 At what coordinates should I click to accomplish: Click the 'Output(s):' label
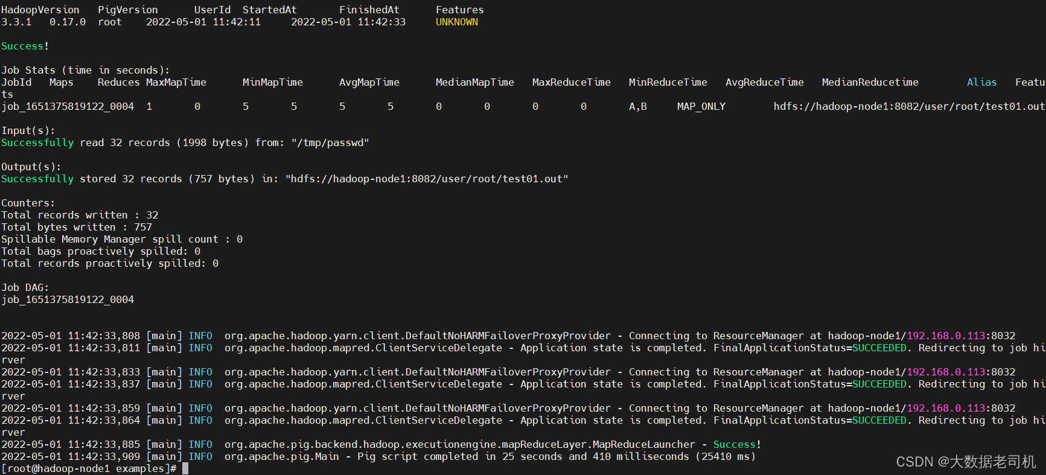point(31,167)
